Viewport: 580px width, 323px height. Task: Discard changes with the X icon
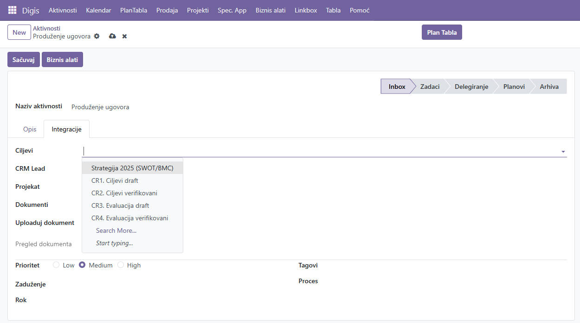point(124,36)
